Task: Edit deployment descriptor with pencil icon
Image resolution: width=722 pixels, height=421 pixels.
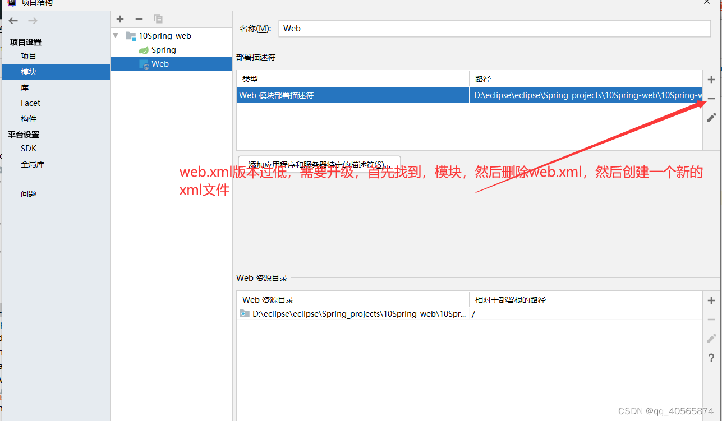Action: click(711, 117)
